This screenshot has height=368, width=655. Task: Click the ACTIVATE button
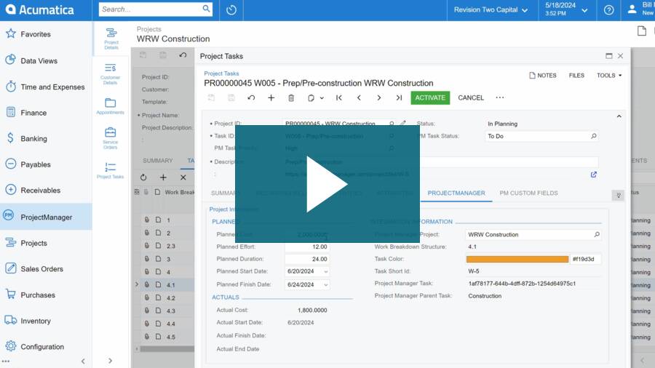click(430, 97)
